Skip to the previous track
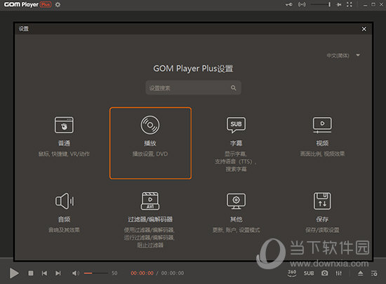Image resolution: width=386 pixels, height=284 pixels. coord(44,273)
